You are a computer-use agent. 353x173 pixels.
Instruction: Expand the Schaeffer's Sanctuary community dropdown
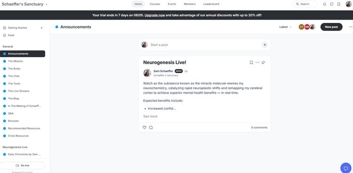pyautogui.click(x=47, y=4)
